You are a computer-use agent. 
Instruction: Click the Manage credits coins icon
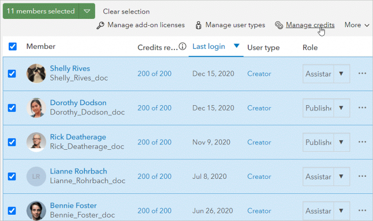(279, 25)
